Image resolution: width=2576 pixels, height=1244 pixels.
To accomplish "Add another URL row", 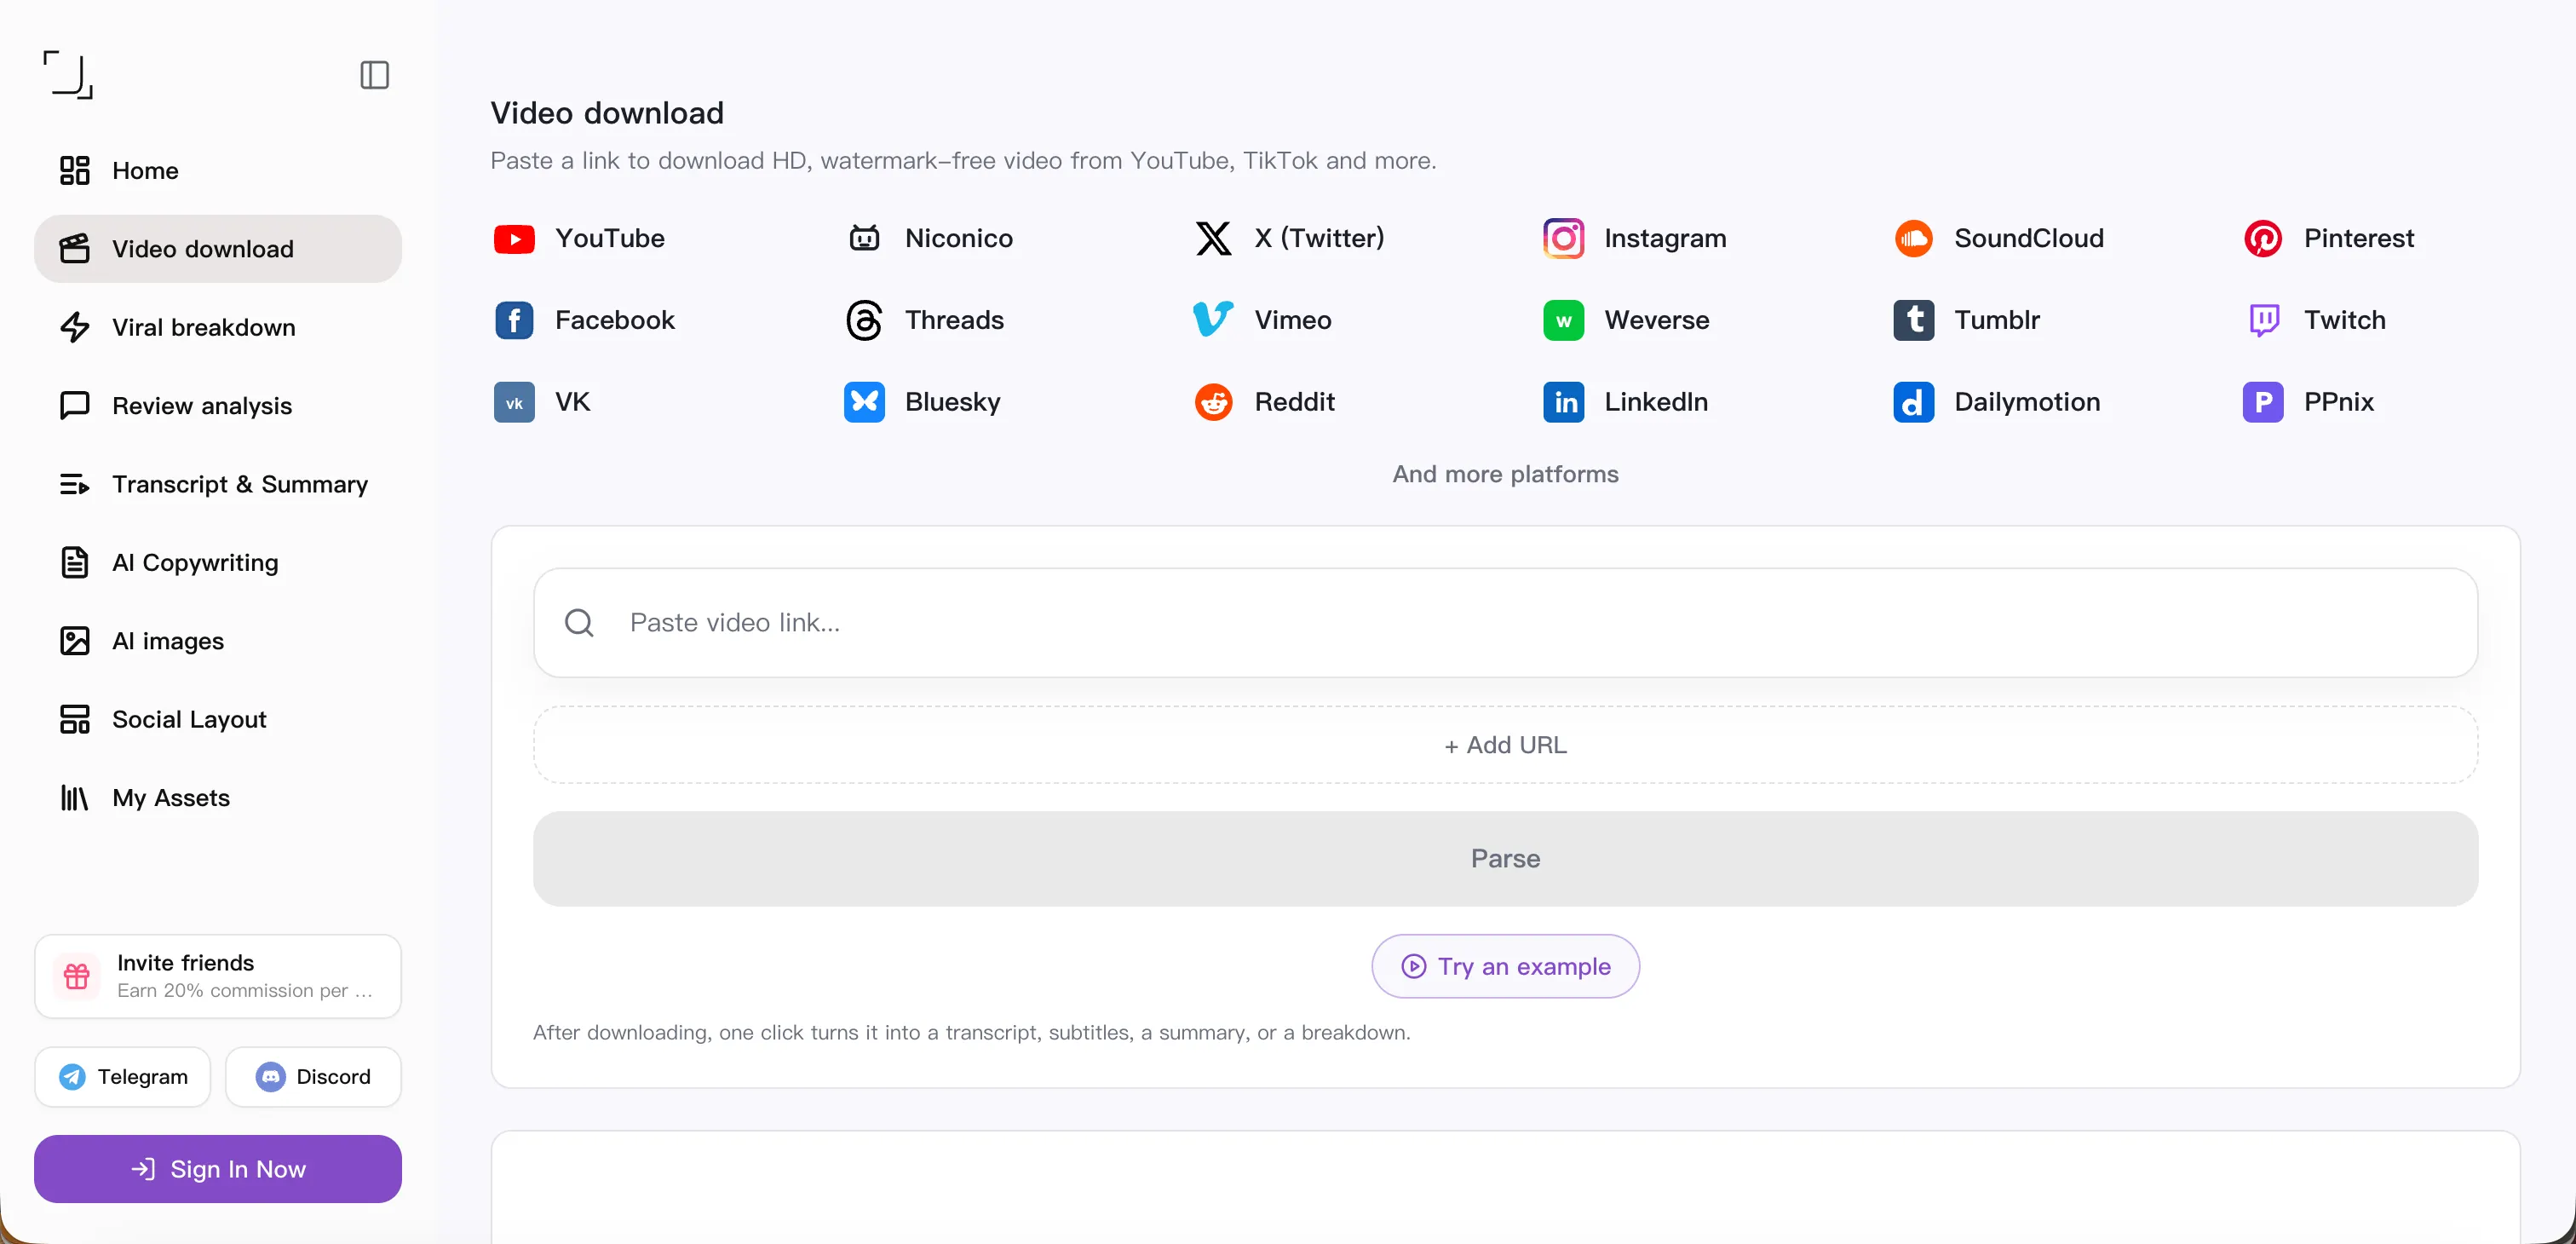I will click(x=1505, y=745).
